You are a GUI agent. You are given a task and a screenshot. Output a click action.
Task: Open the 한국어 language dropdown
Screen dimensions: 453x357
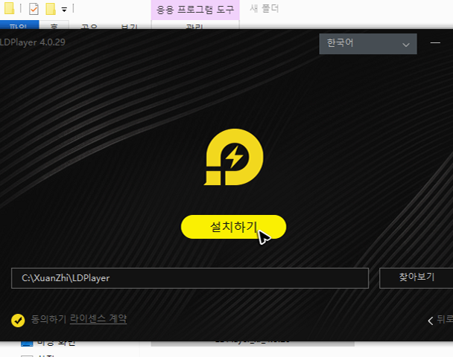(368, 44)
